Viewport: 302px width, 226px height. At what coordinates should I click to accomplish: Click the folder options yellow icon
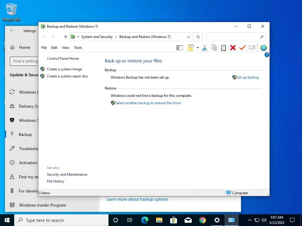click(191, 48)
